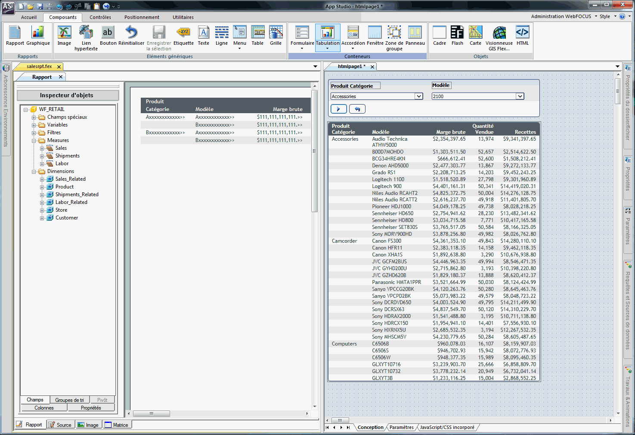This screenshot has height=435, width=635.
Task: Click the Réinitialiser ribbon button
Action: click(131, 36)
